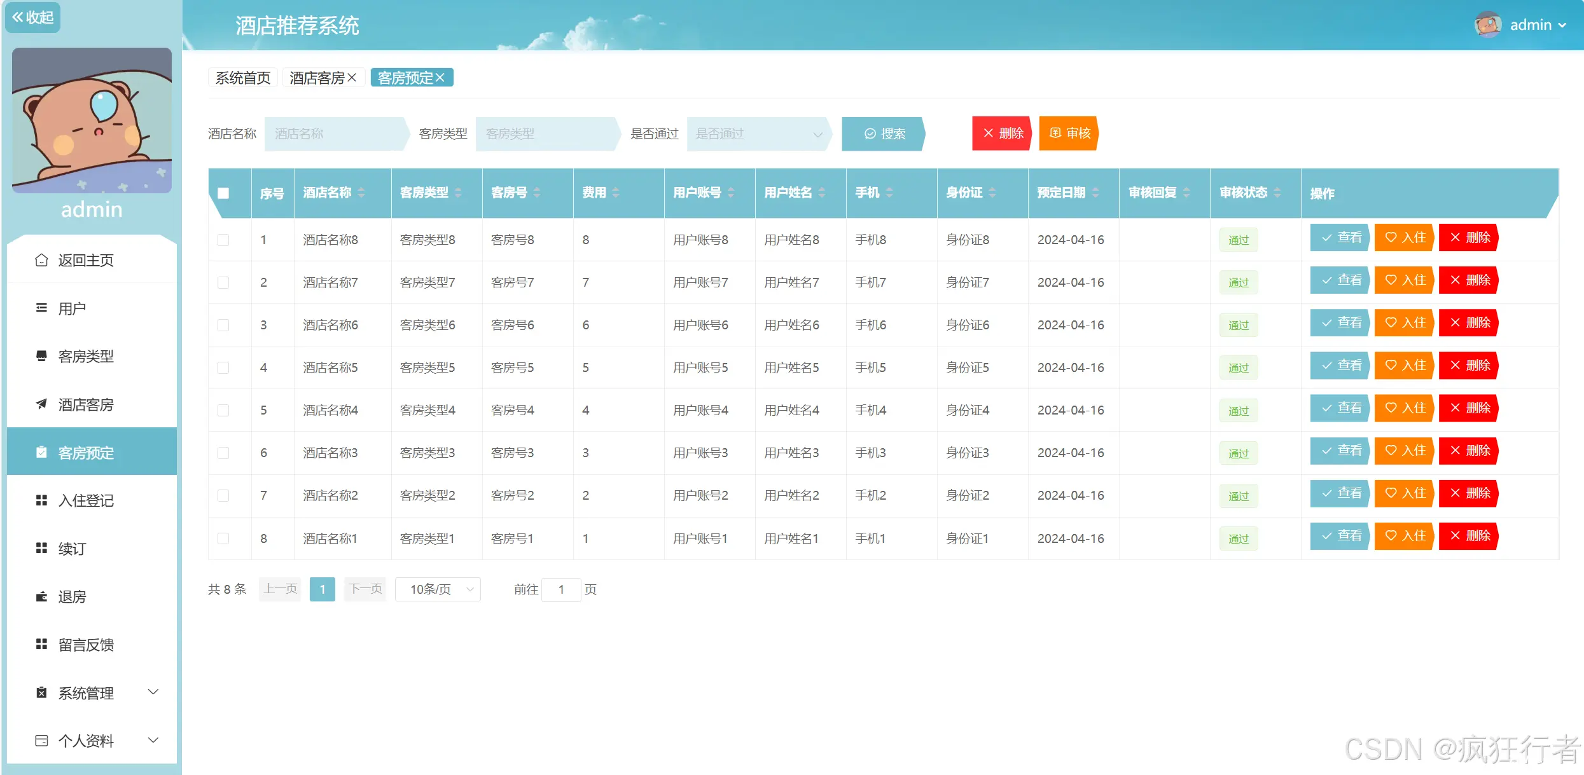Check the row checkbox for 酒店名称4

(x=223, y=410)
